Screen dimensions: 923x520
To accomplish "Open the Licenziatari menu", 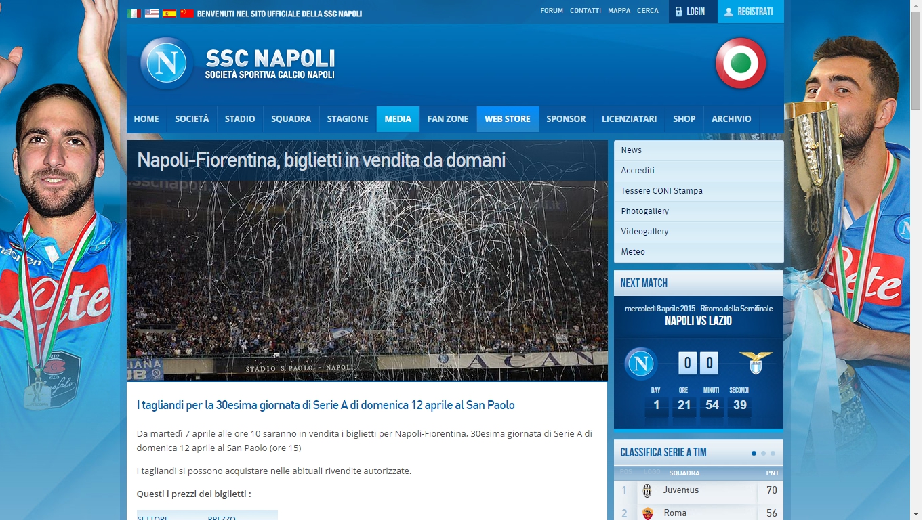I will [x=629, y=119].
